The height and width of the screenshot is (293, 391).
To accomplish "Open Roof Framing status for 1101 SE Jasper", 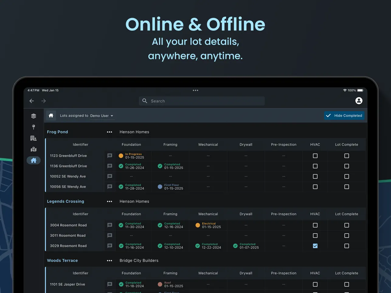I will click(170, 284).
